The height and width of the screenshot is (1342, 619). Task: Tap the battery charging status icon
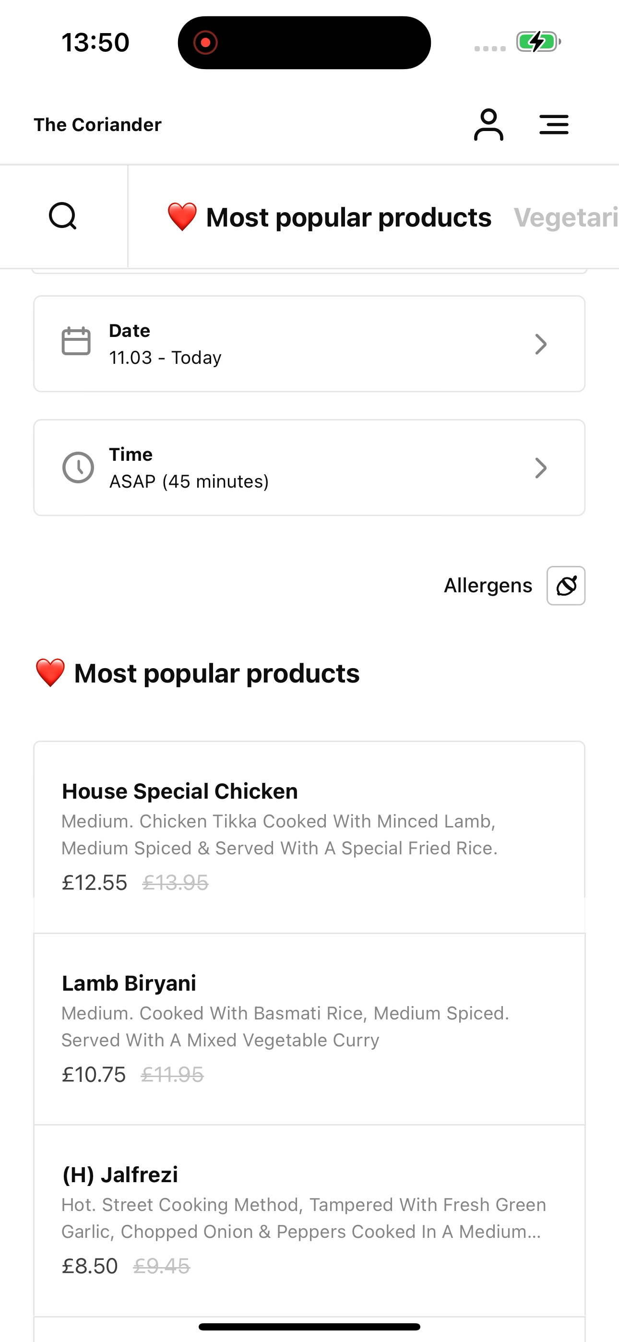click(538, 42)
